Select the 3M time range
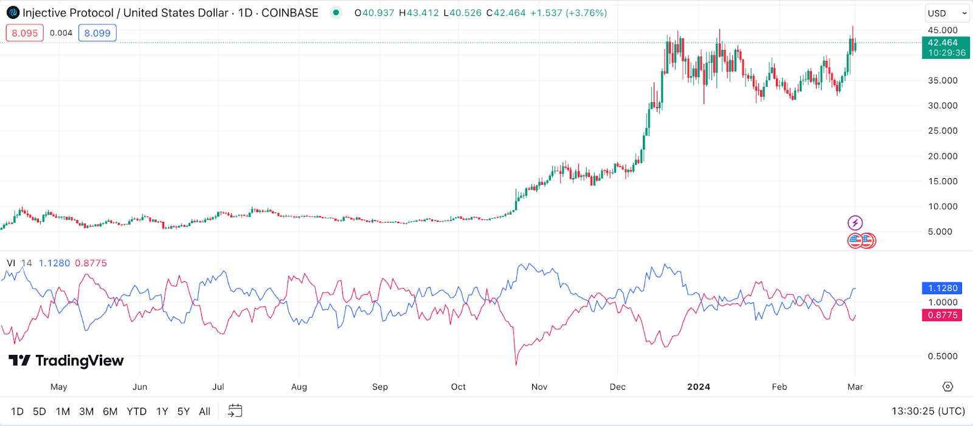973x426 pixels. pos(86,411)
